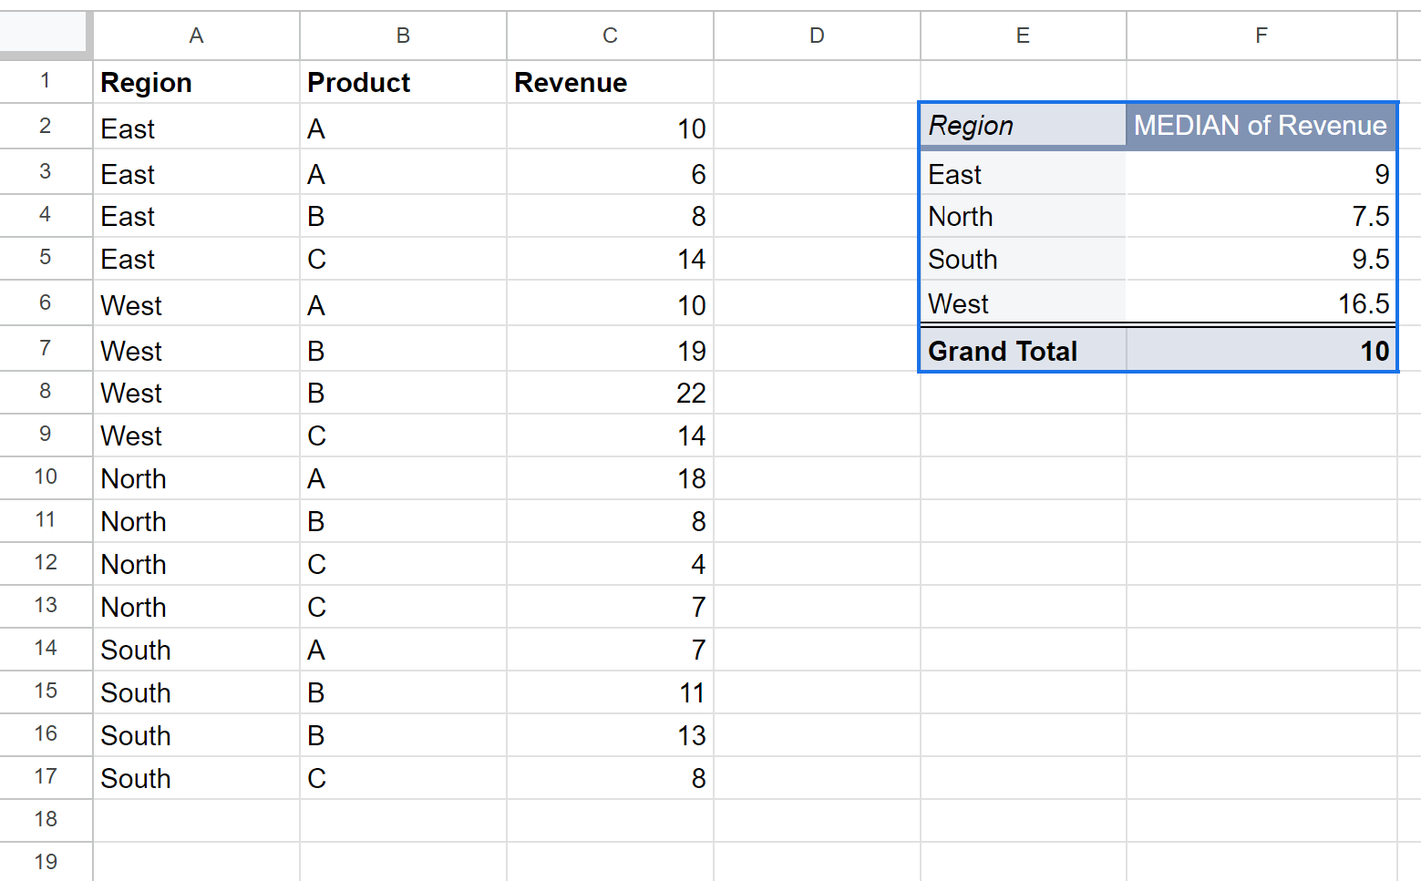Select row 1 header
1421x881 pixels.
[x=46, y=81]
